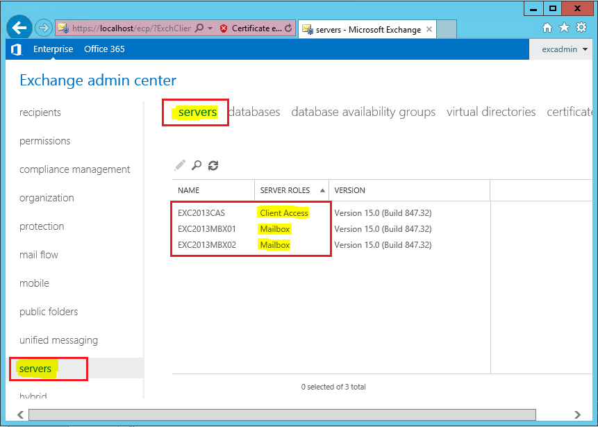The height and width of the screenshot is (427, 598).
Task: Open public folders section
Action: [x=49, y=312]
